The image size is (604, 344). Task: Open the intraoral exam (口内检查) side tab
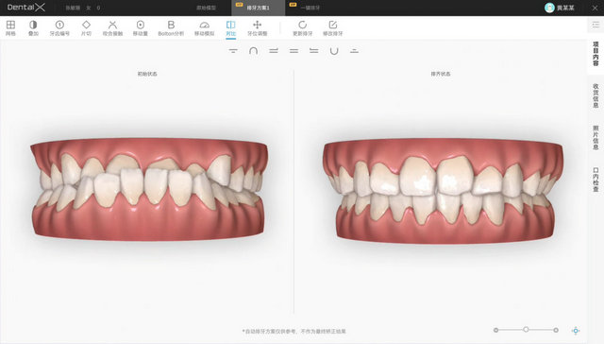[x=596, y=180]
